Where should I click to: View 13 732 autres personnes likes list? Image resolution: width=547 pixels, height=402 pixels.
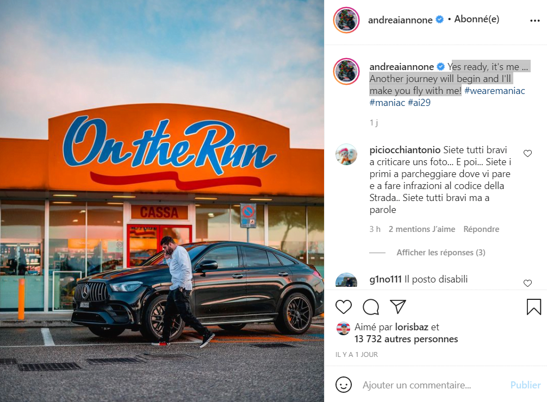[x=406, y=339]
